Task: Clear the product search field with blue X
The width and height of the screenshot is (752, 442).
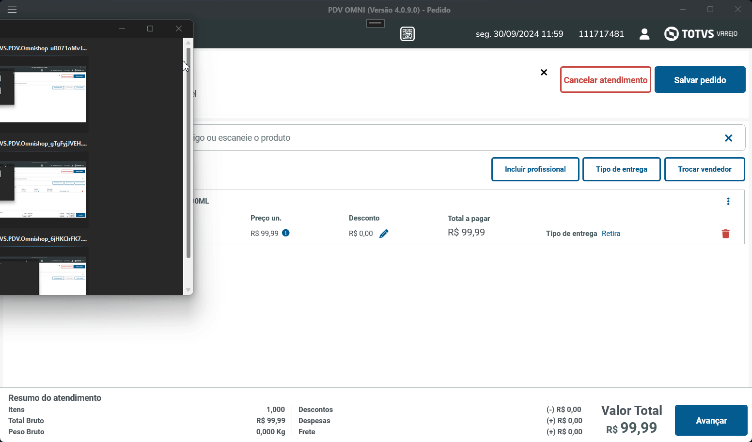Action: 728,138
